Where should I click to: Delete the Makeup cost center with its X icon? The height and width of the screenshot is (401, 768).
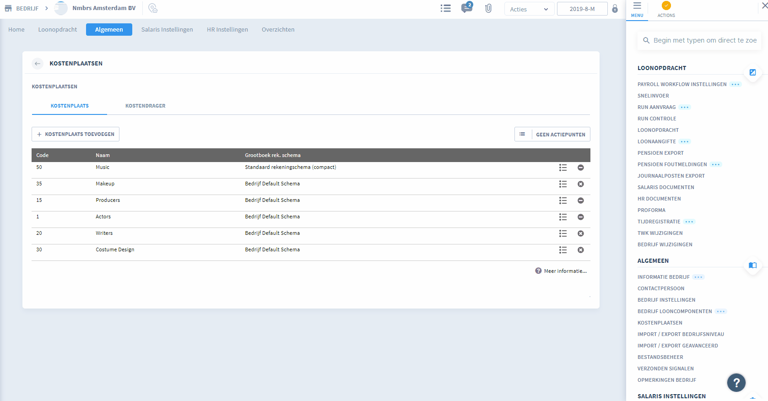581,184
